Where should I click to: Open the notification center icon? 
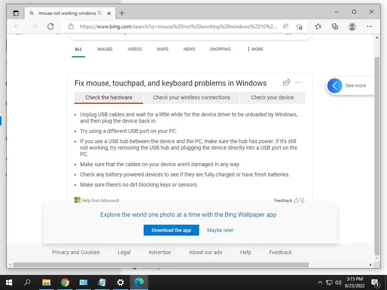(375, 283)
